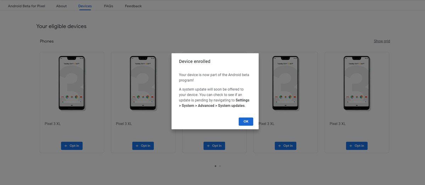Opt in the first Pixel 3 XL
The width and height of the screenshot is (425, 185).
click(72, 146)
